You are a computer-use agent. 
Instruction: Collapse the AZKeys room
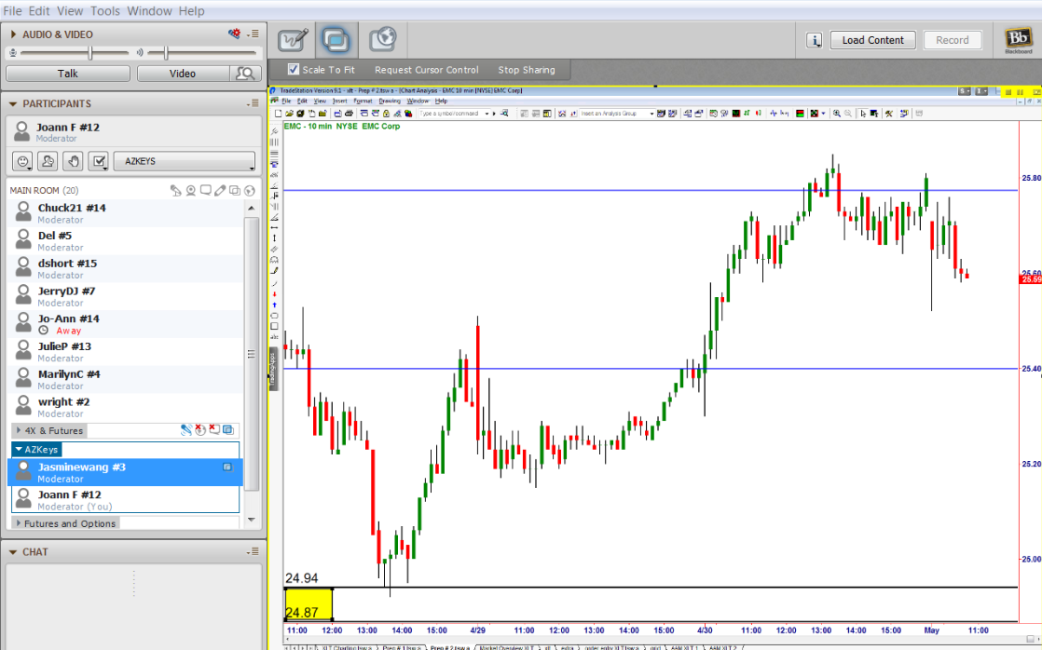[x=19, y=450]
